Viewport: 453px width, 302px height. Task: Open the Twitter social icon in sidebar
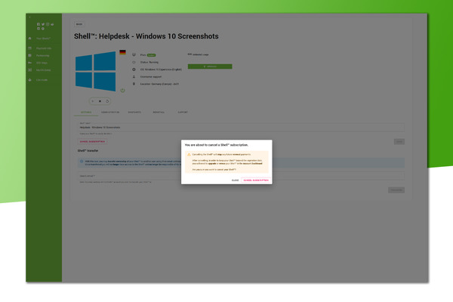[43, 25]
